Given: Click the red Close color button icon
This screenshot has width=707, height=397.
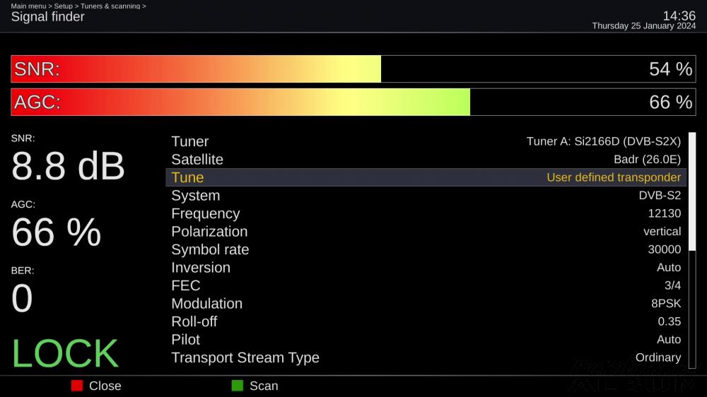Looking at the screenshot, I should pos(77,386).
